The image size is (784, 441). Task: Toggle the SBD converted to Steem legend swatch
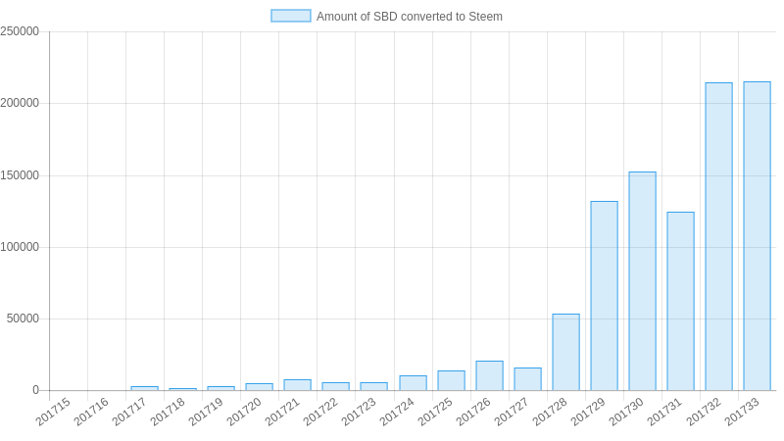coord(290,16)
